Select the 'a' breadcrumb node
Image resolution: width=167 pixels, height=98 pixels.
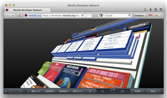(x=90, y=91)
